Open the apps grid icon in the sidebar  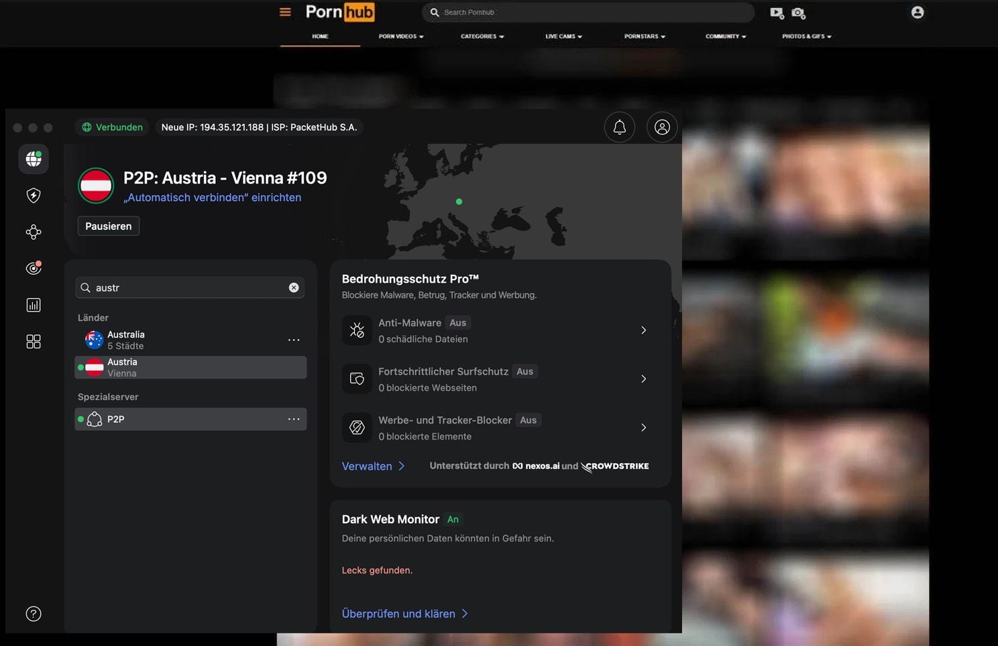[34, 342]
